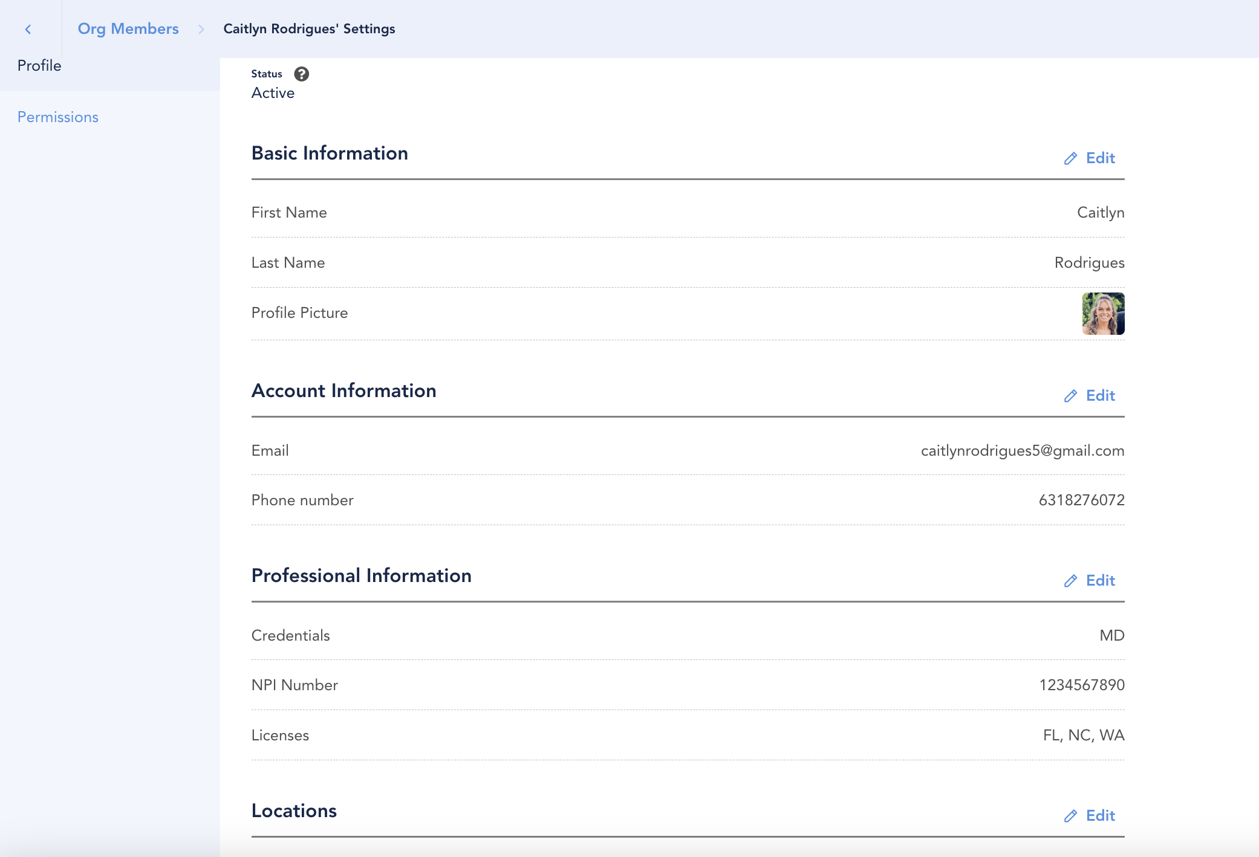Edit the Professional Information section
This screenshot has height=857, width=1259.
(x=1100, y=581)
